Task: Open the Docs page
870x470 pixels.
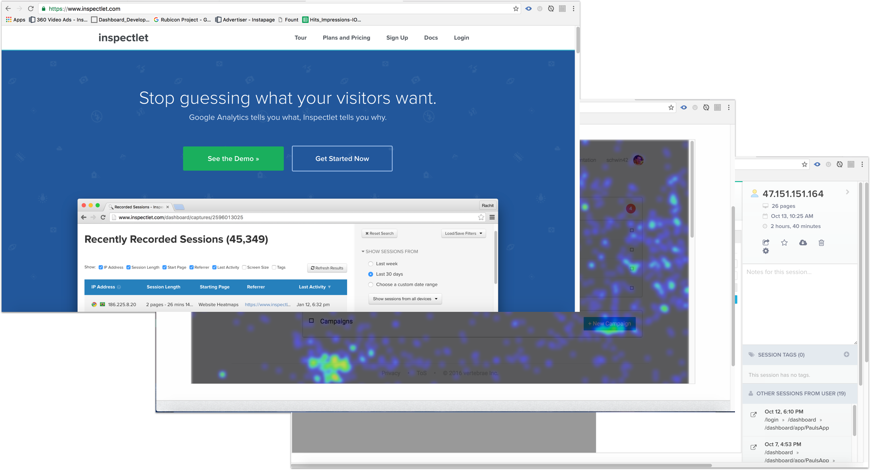Action: [431, 38]
